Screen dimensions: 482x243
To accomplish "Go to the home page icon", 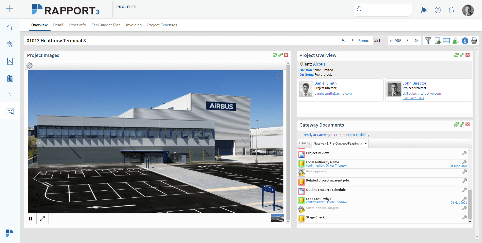I will tap(9, 28).
